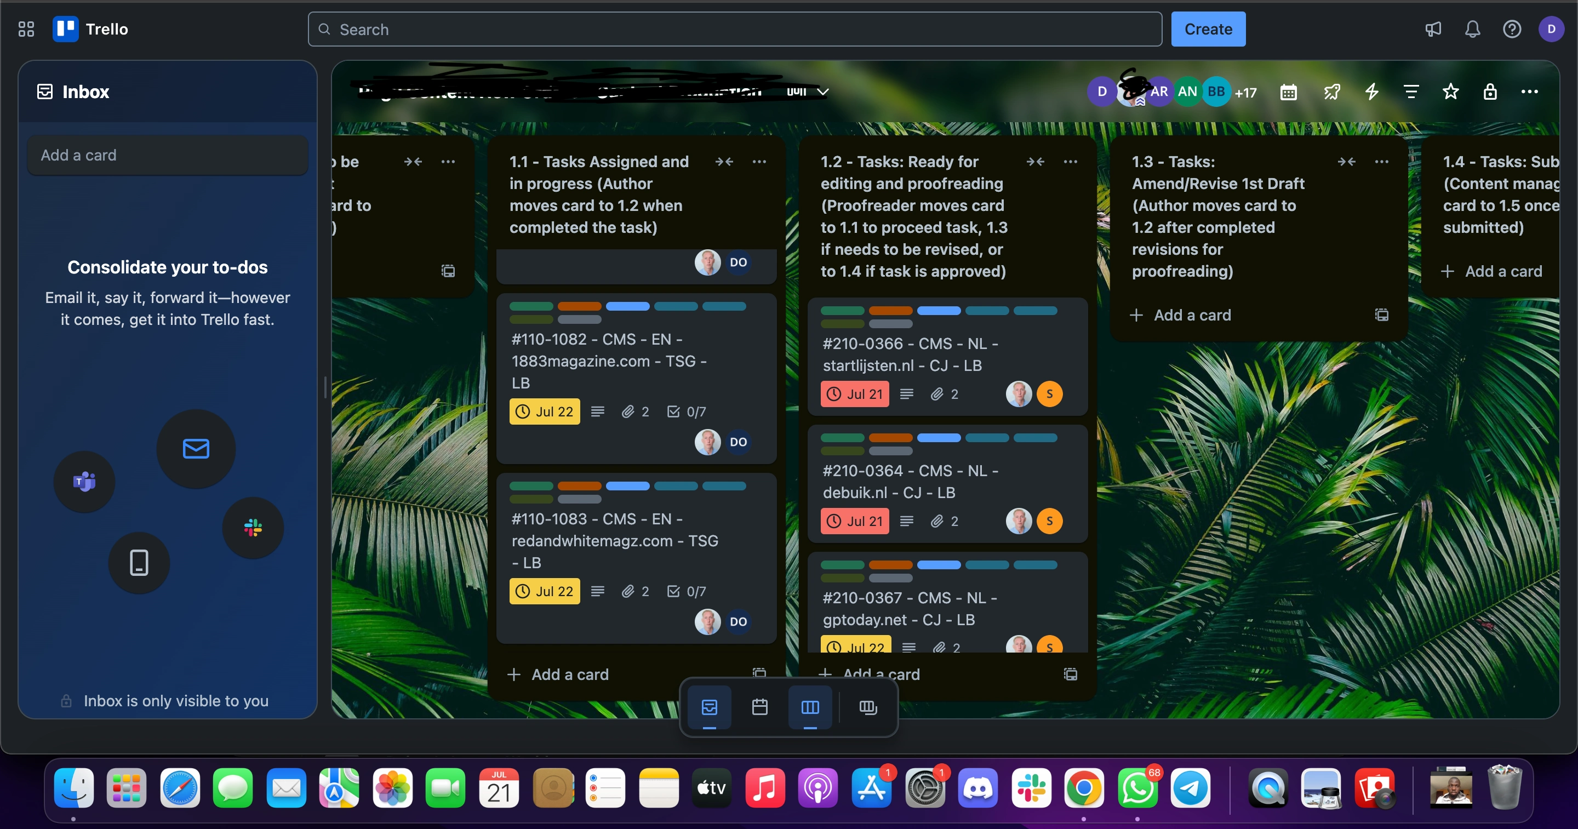Switch to the Board view tab in switcher

coord(810,707)
